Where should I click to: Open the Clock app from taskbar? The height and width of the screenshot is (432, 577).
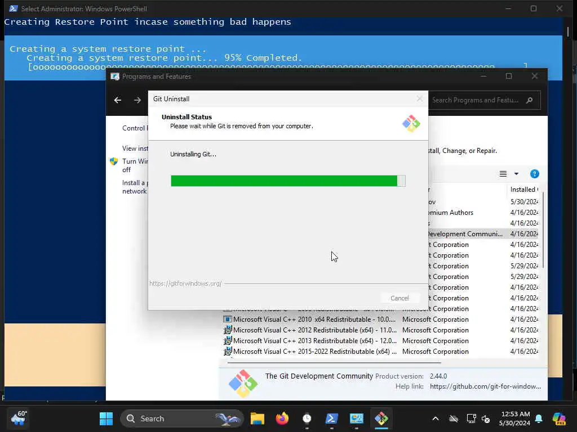coord(307,418)
